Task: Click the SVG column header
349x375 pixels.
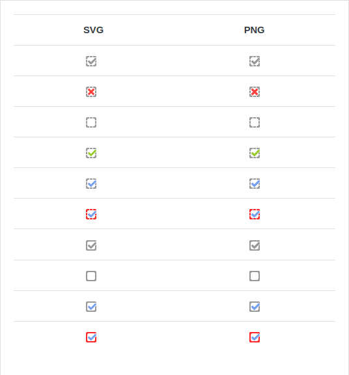Action: (93, 30)
